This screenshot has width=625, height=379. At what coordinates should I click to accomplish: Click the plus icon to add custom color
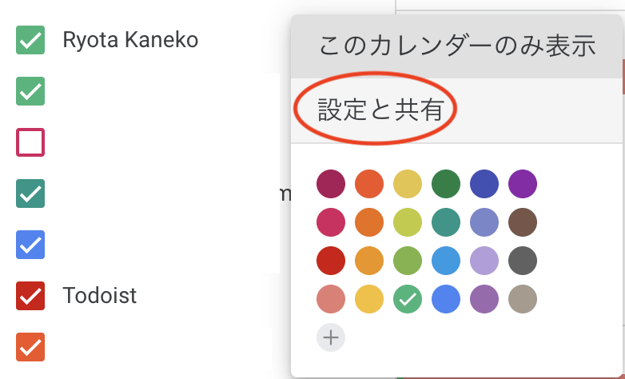coord(331,337)
